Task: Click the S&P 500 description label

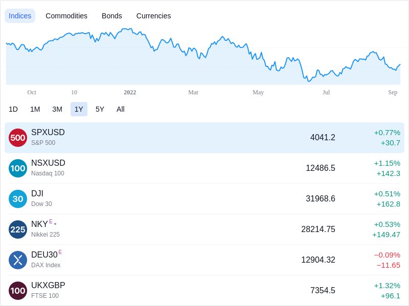Action: click(43, 143)
